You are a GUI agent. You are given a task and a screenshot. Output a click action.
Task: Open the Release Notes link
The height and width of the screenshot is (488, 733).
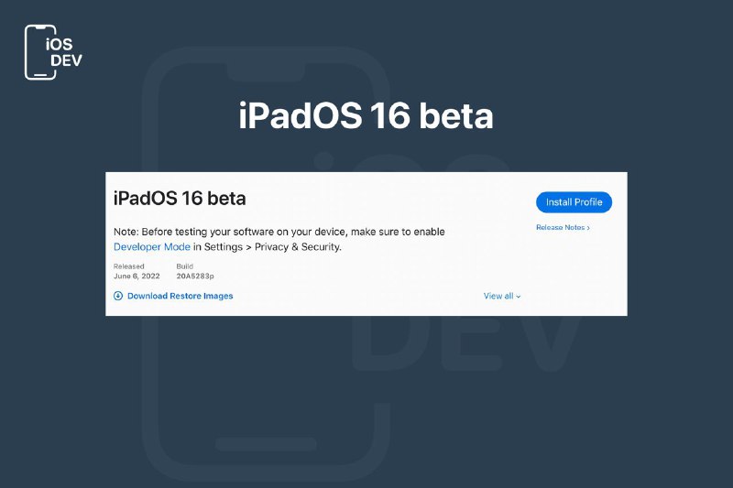click(563, 227)
